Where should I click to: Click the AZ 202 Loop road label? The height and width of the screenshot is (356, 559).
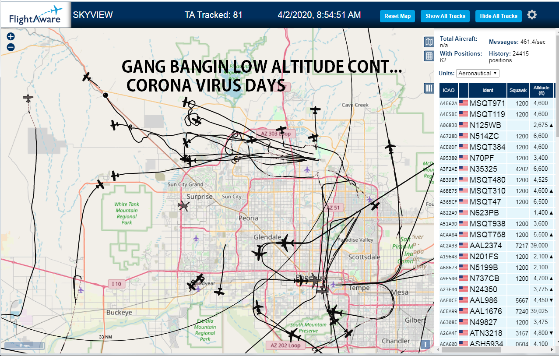[285, 345]
